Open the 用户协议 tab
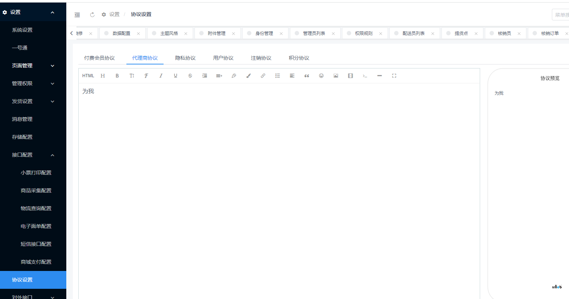Viewport: 569px width, 299px height. click(x=223, y=58)
